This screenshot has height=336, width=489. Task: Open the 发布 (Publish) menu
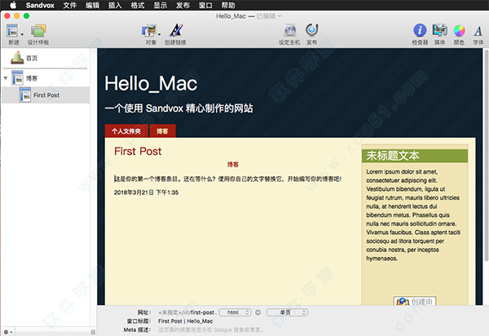183,6
